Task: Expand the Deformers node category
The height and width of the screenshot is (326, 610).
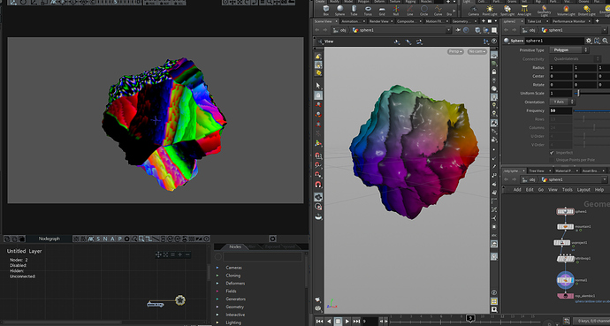Action: [217, 284]
